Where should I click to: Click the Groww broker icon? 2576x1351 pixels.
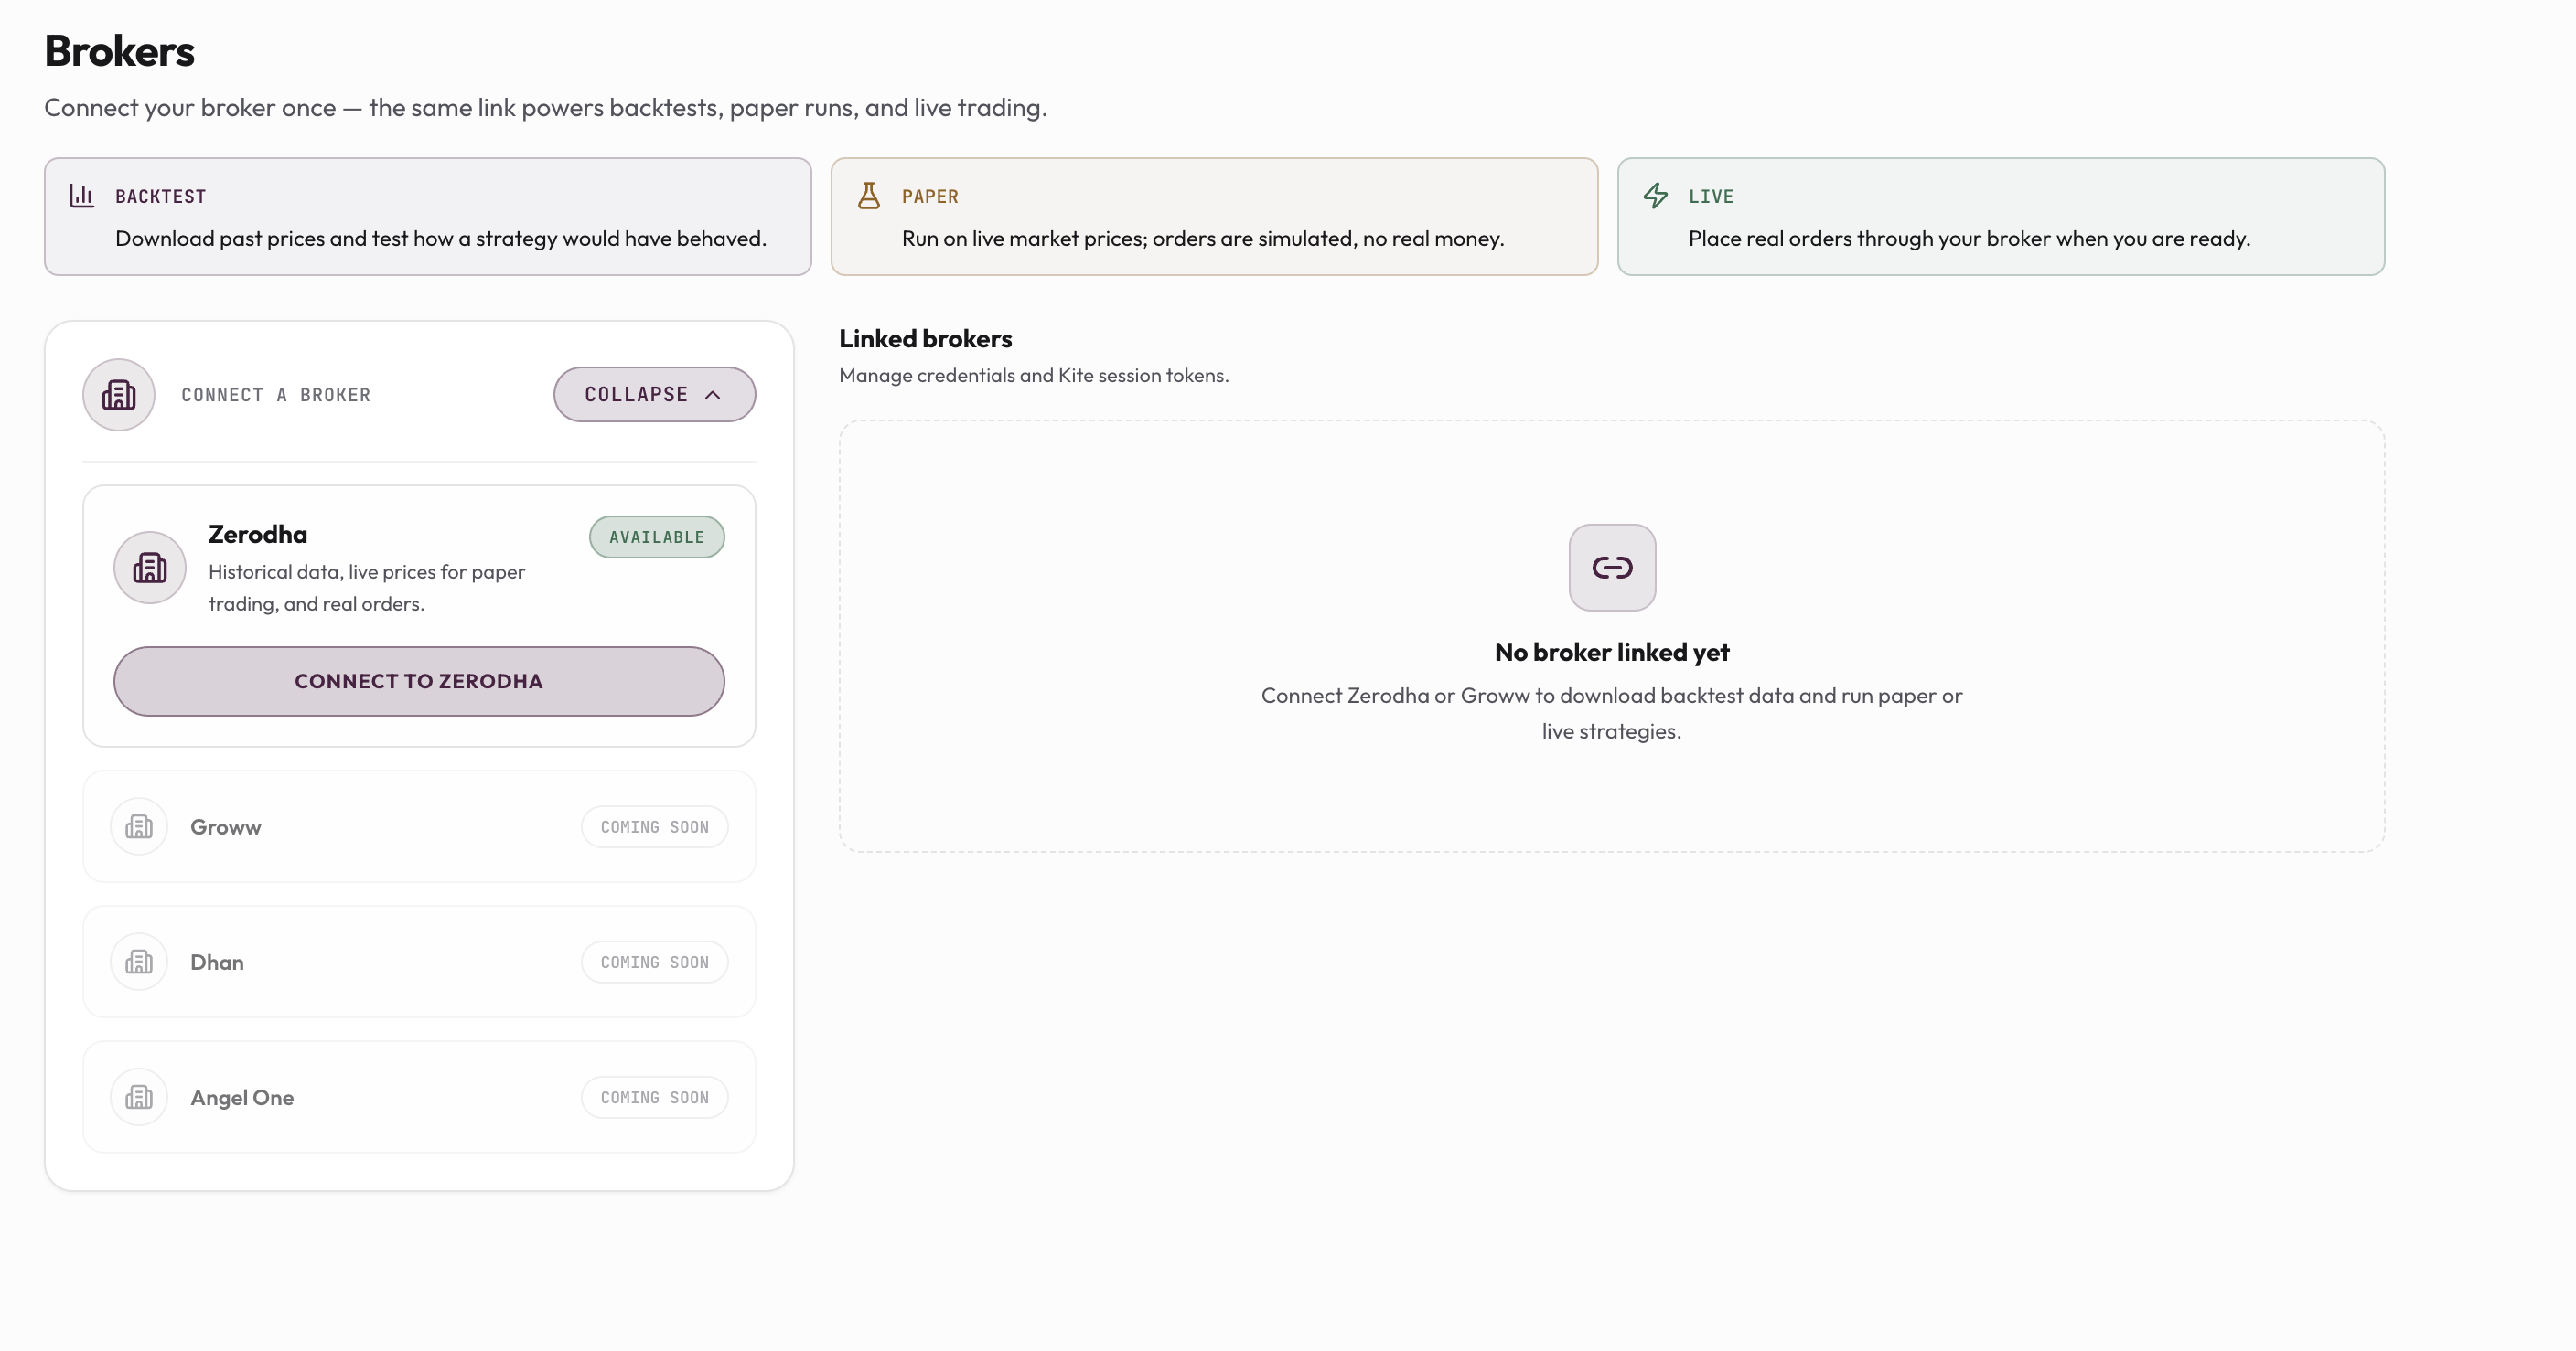[x=139, y=826]
